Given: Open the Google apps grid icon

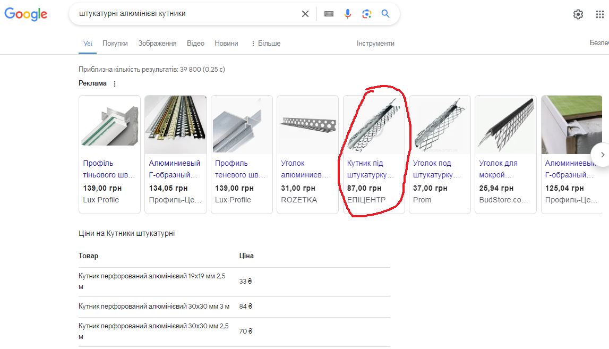Looking at the screenshot, I should 599,14.
